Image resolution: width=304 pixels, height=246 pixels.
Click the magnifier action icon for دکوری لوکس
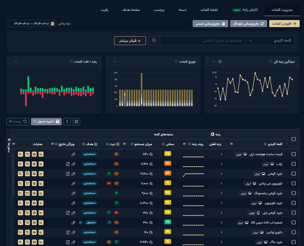pos(20,232)
